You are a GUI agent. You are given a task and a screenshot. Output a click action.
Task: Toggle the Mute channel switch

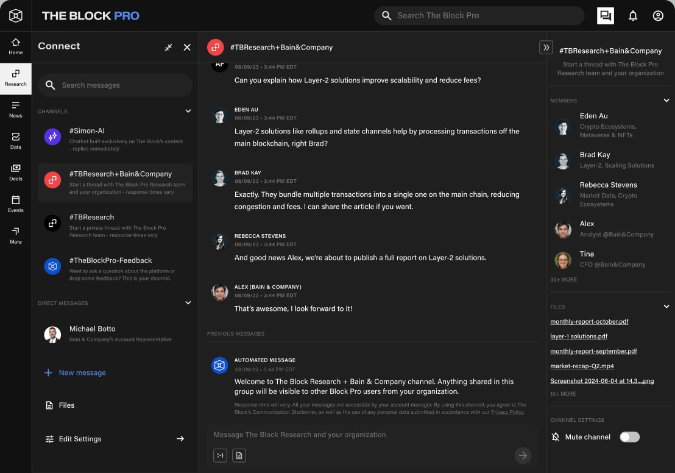(629, 437)
